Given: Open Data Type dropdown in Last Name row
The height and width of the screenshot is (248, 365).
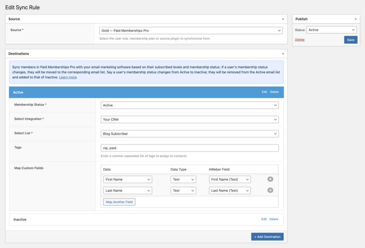Looking at the screenshot, I should pyautogui.click(x=183, y=191).
